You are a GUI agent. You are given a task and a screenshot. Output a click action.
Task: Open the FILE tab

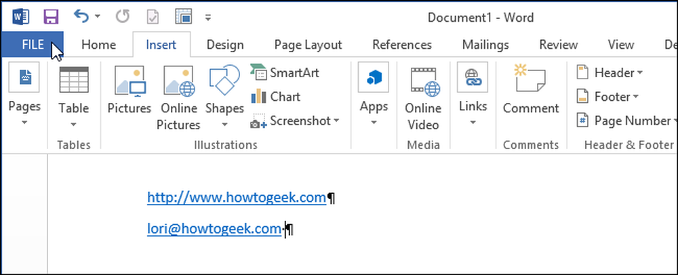coord(33,45)
